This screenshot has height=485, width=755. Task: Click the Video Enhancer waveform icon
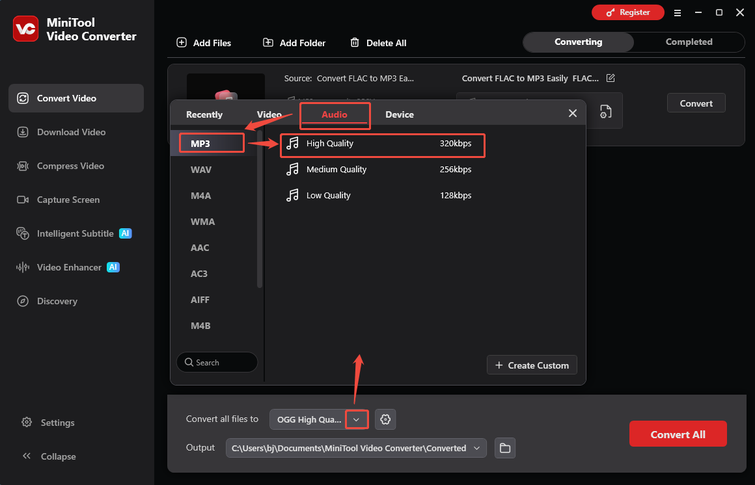[x=23, y=267]
